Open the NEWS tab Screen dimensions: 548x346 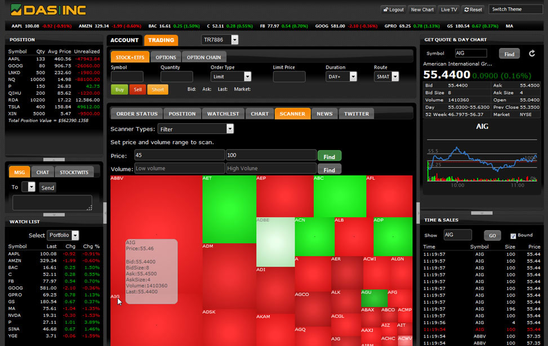click(x=324, y=114)
